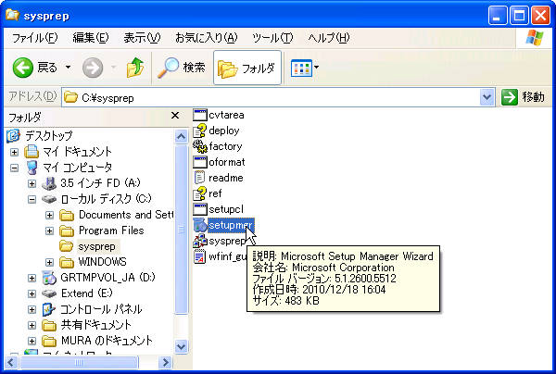Click the Go (移動) button
The image size is (556, 374).
[x=523, y=97]
